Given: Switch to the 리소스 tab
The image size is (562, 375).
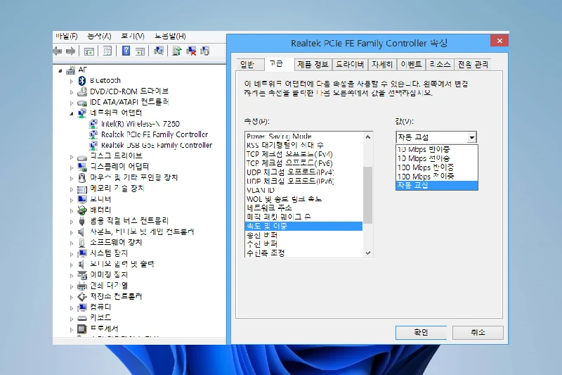Looking at the screenshot, I should click(x=440, y=65).
